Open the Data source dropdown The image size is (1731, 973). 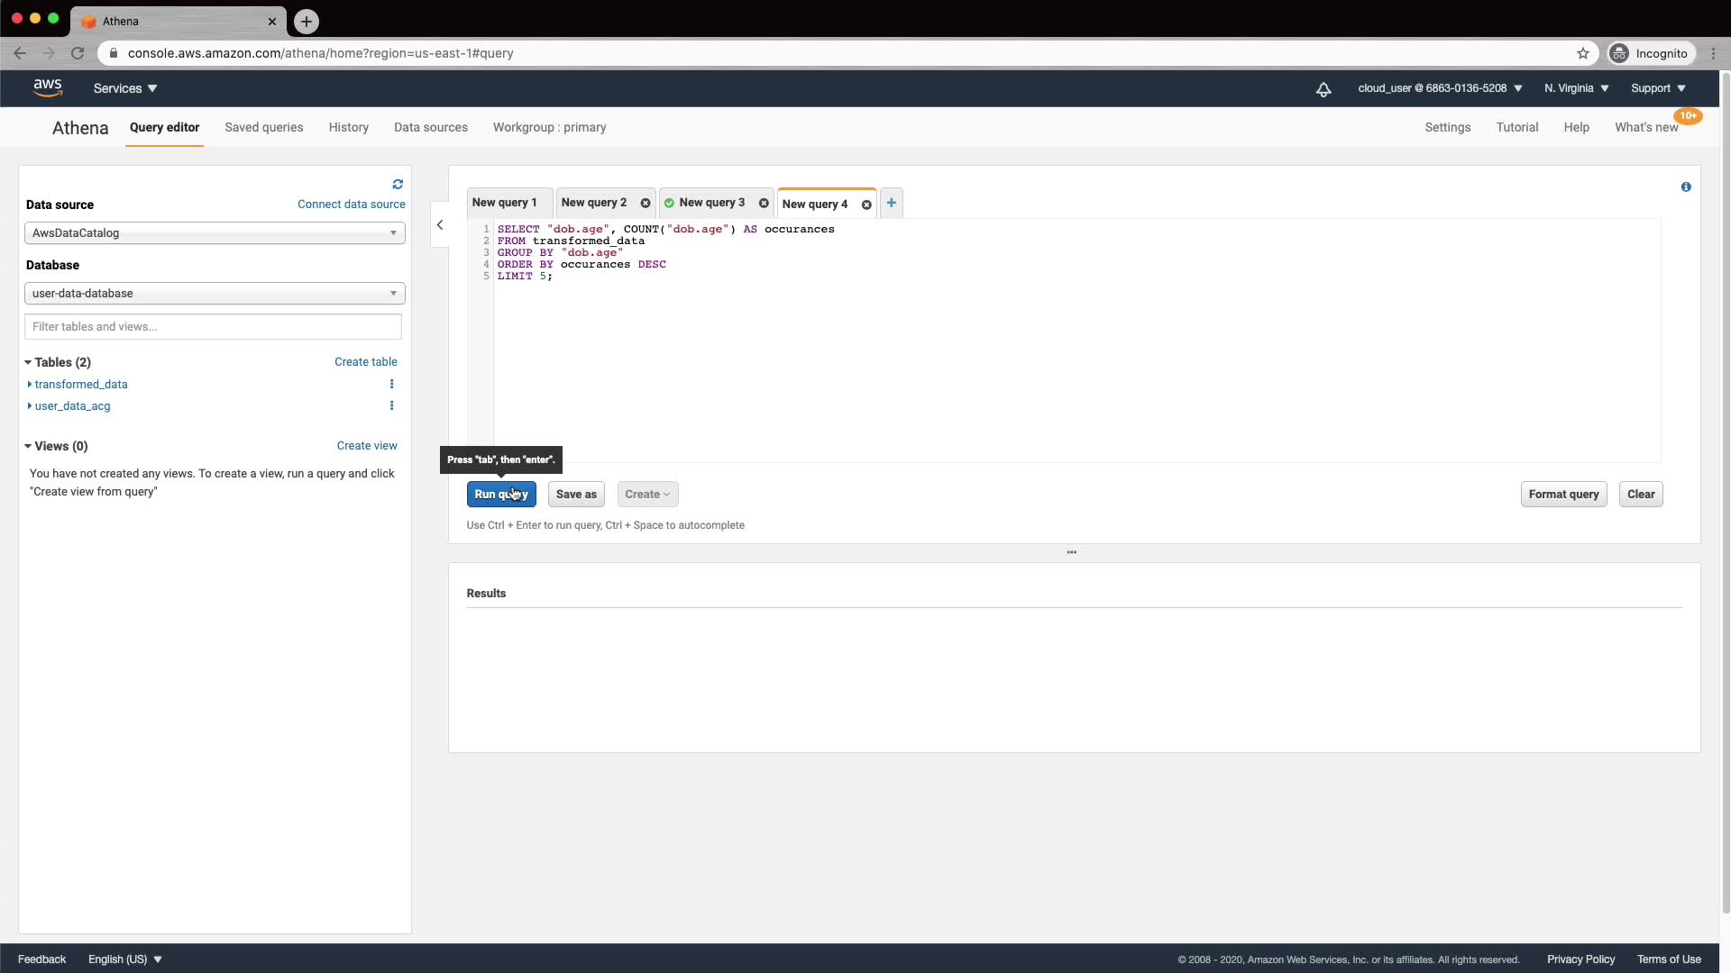coord(215,233)
